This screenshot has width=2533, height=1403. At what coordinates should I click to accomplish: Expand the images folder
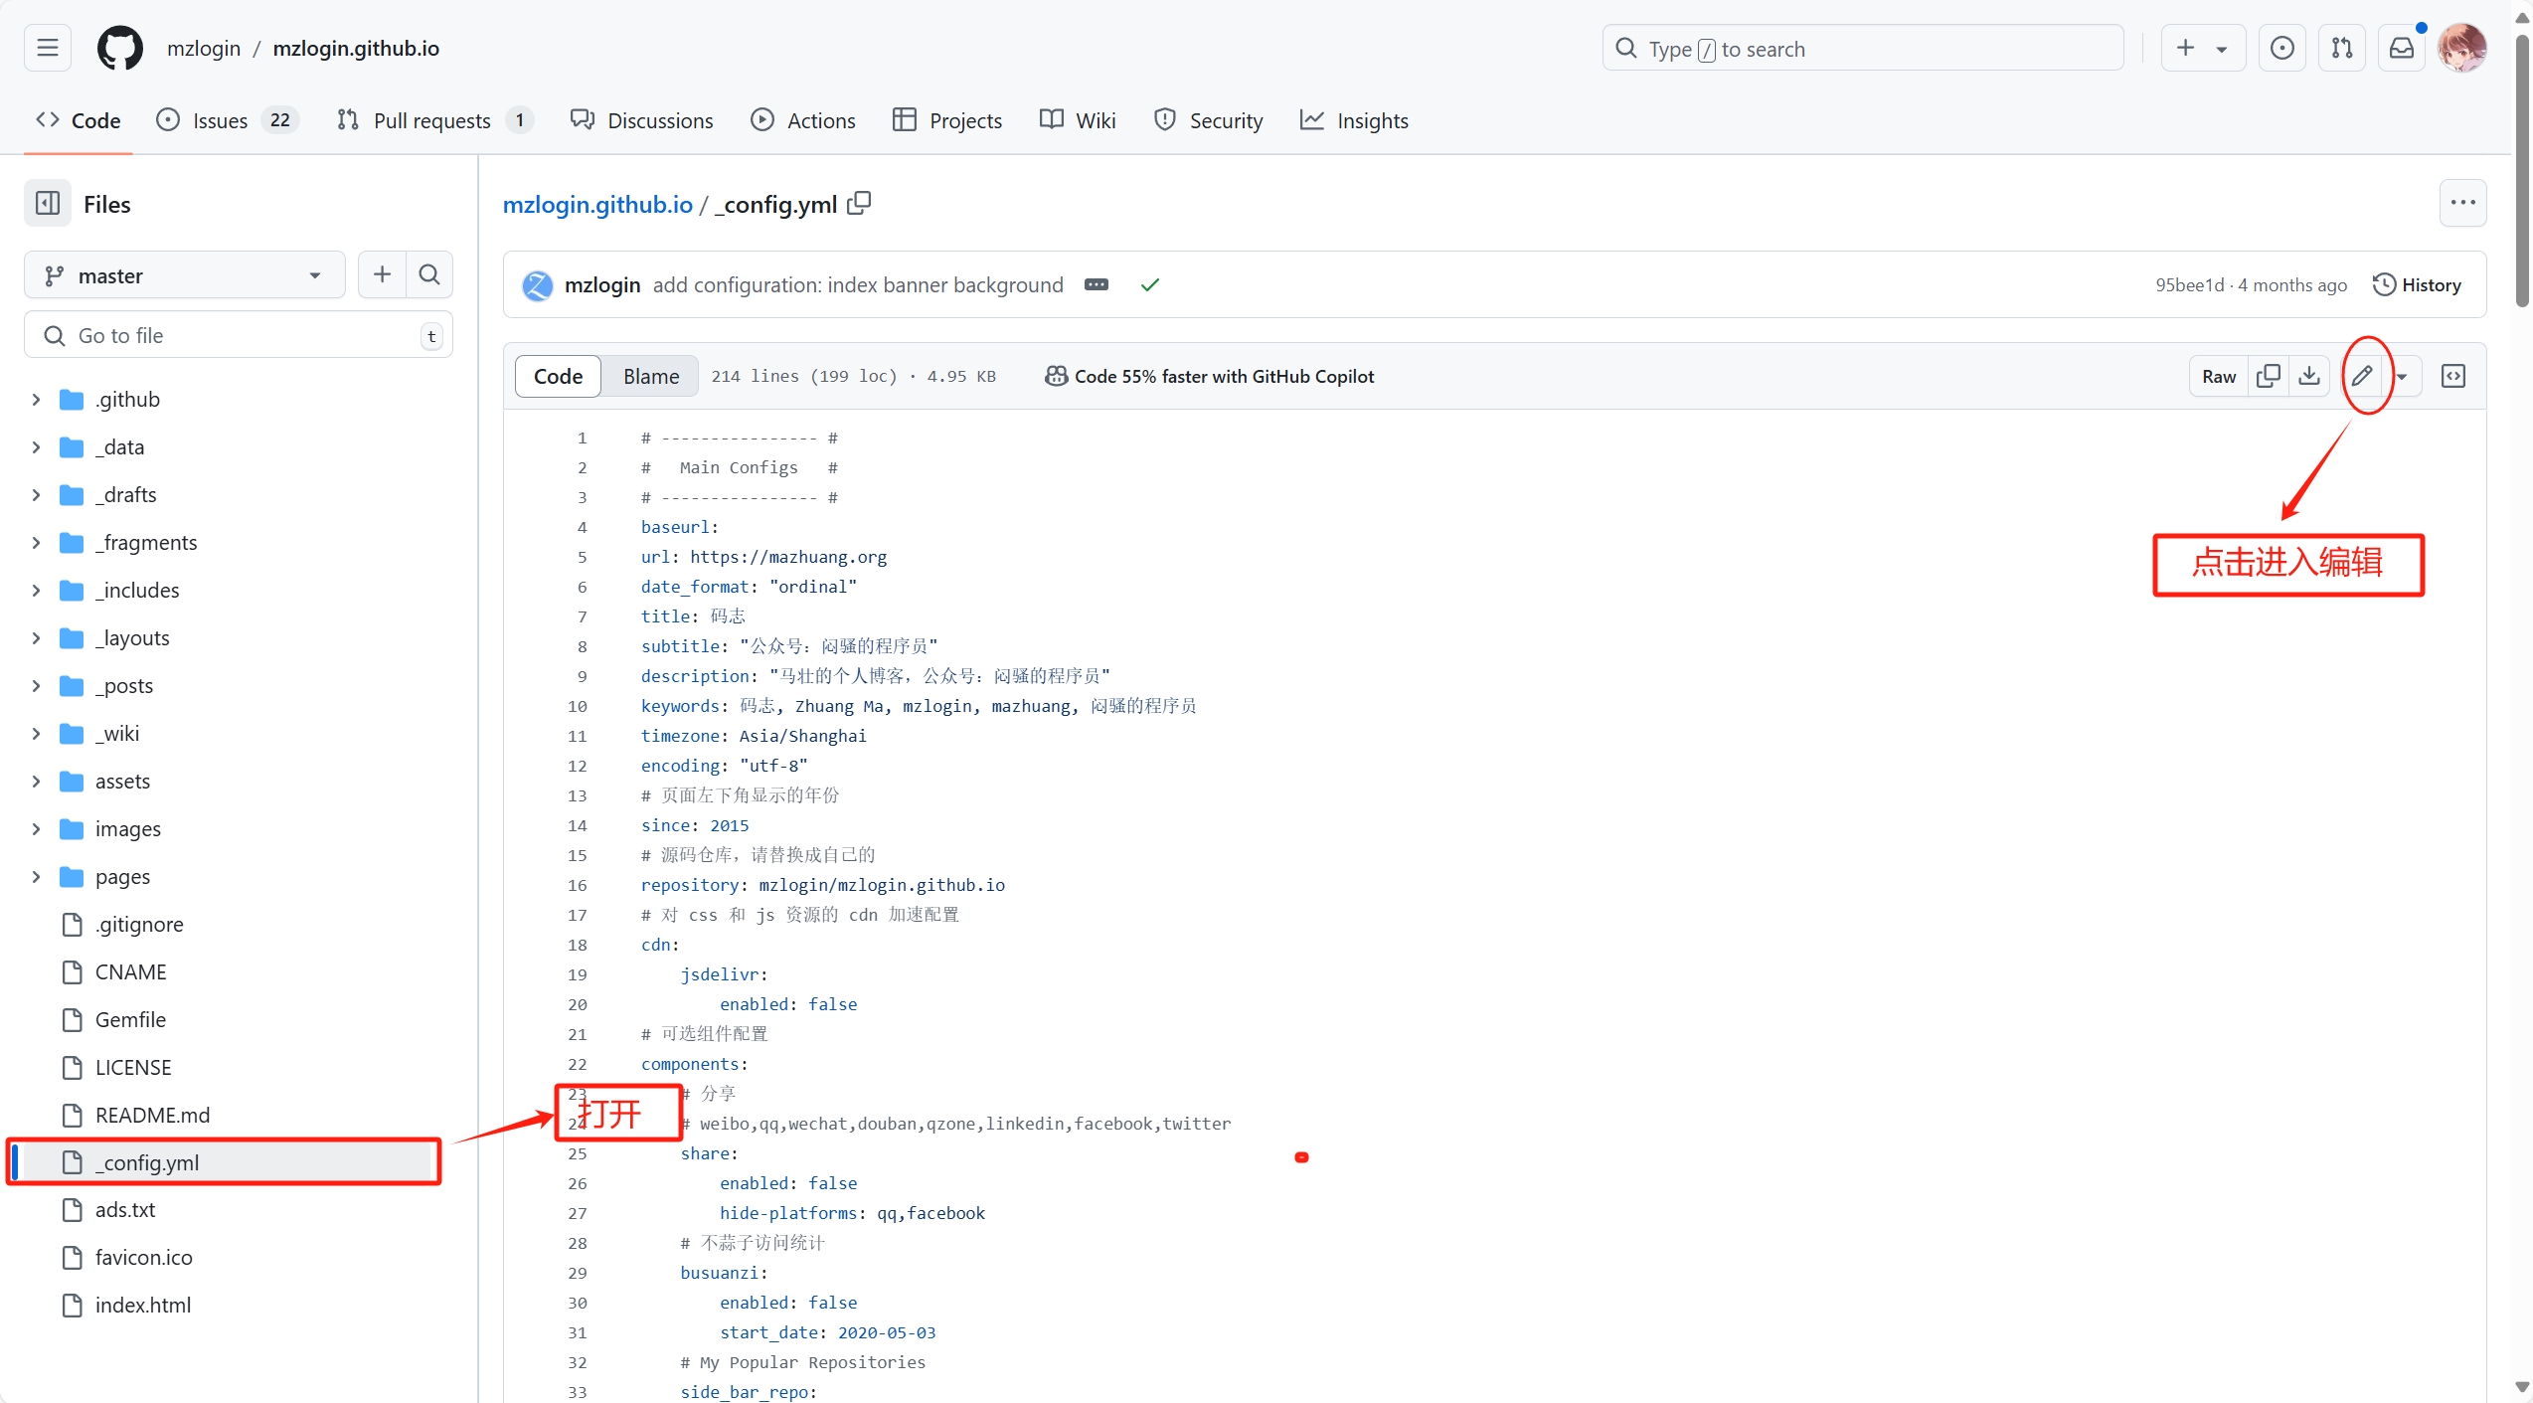[36, 829]
